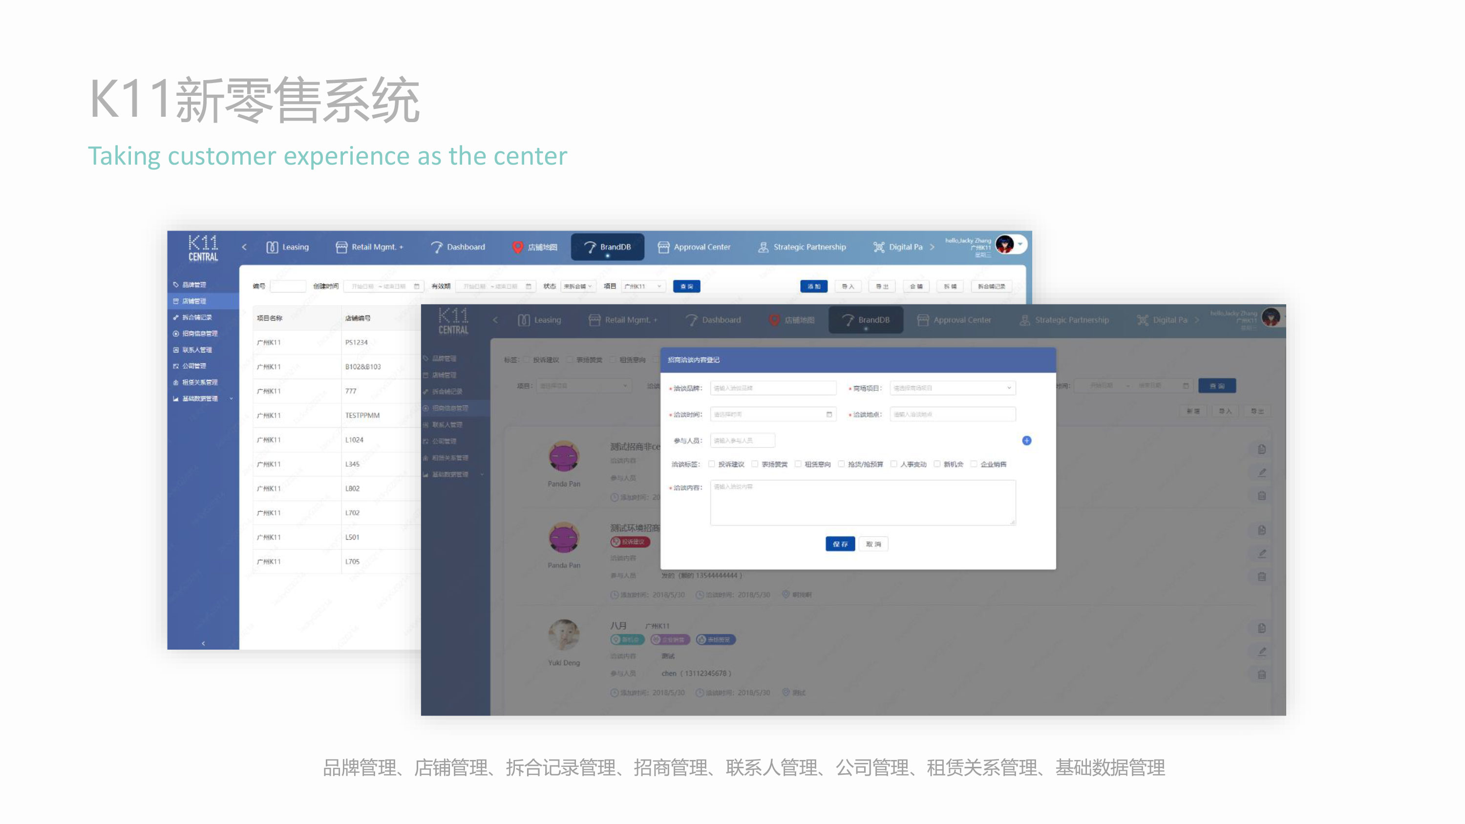Click blue 添加 button in back window
The image size is (1465, 824).
[814, 286]
